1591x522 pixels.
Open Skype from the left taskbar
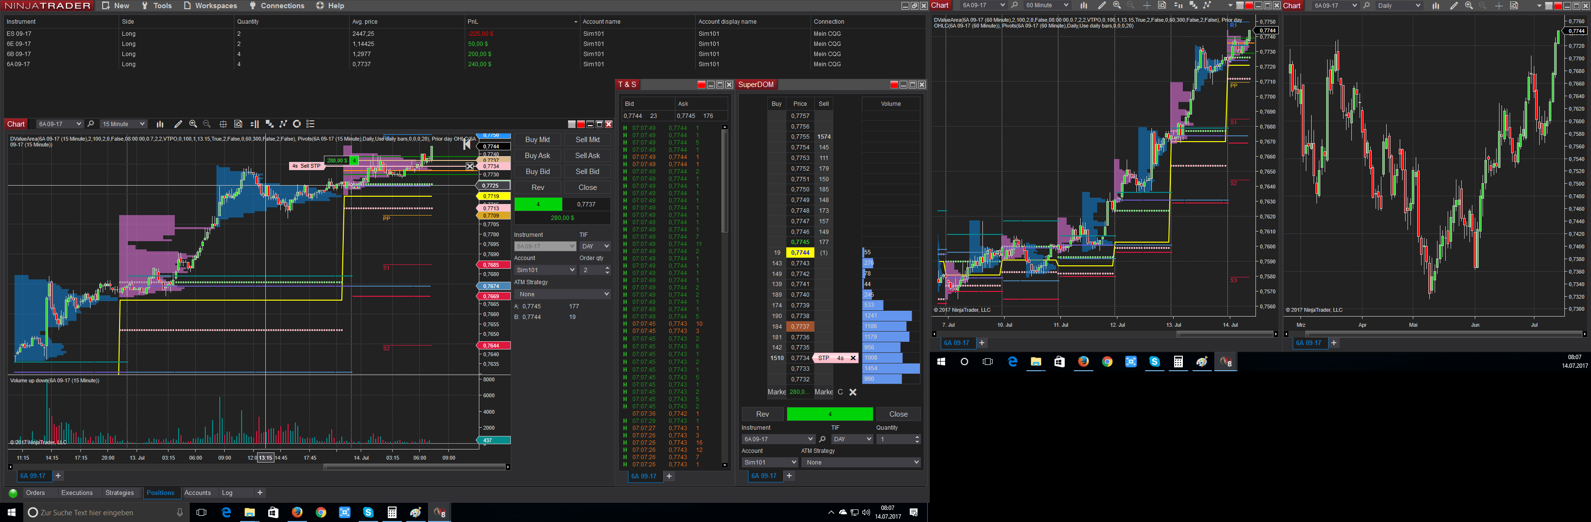pyautogui.click(x=368, y=512)
